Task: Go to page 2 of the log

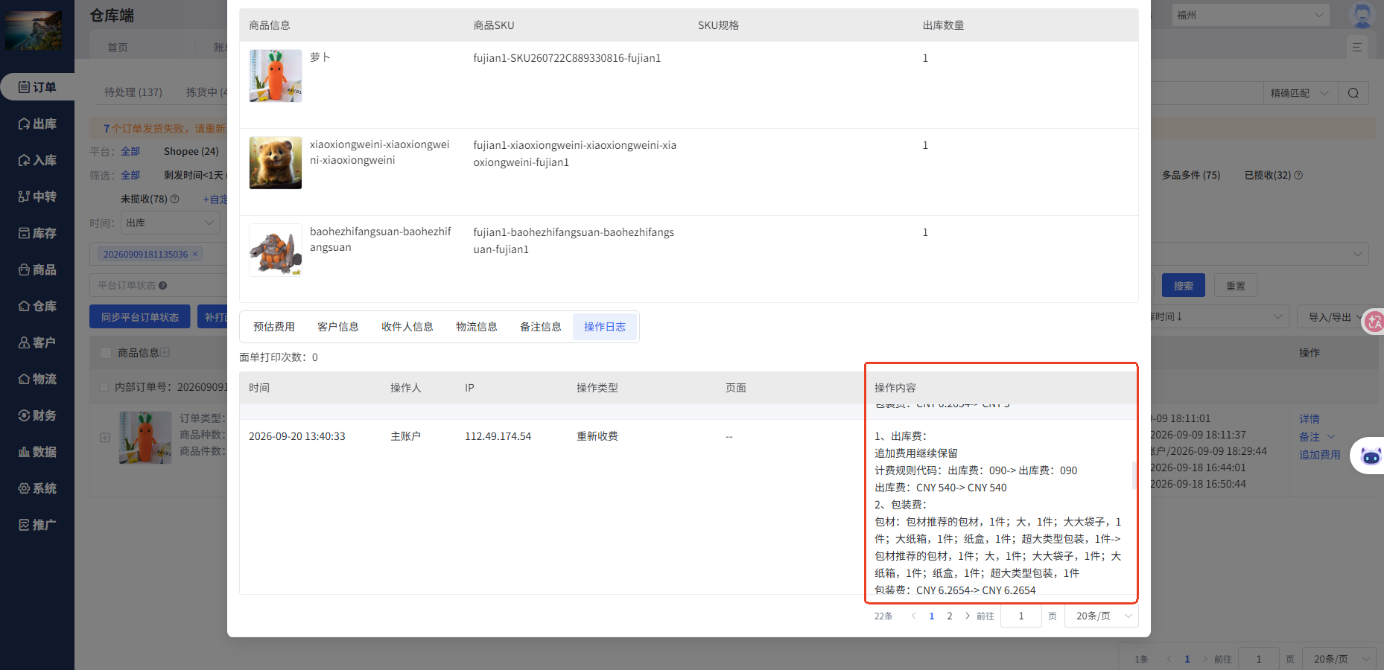Action: pyautogui.click(x=950, y=616)
